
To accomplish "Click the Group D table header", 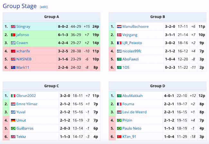I will pyautogui.click(x=158, y=86).
